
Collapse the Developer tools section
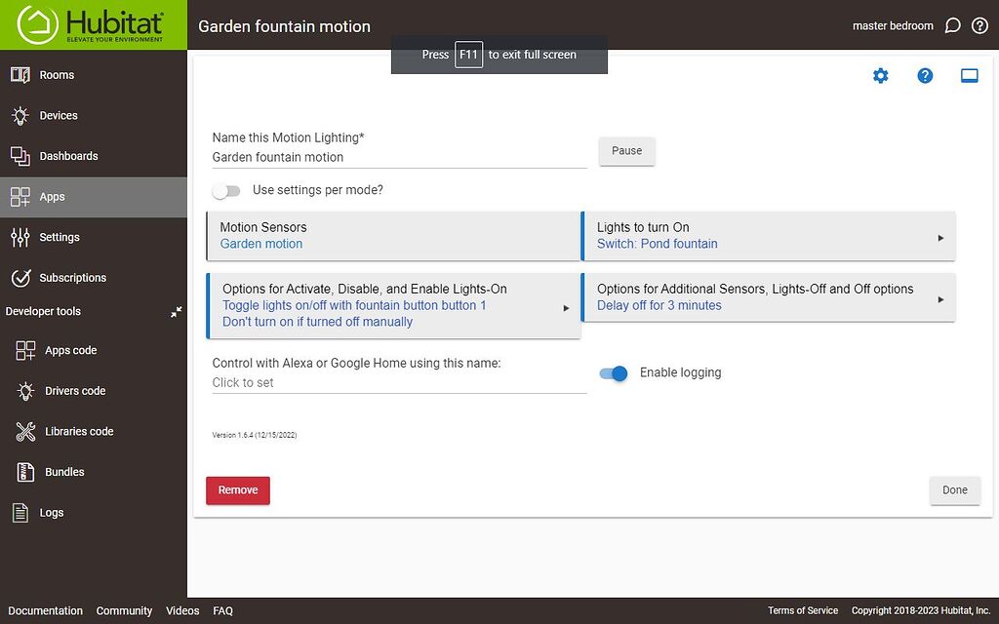click(x=176, y=312)
